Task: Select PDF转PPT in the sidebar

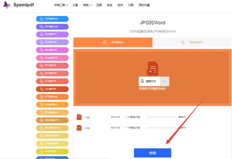Action: 52,34
